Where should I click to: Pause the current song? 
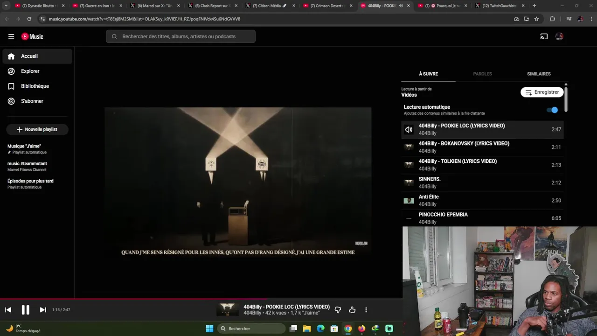tap(25, 310)
